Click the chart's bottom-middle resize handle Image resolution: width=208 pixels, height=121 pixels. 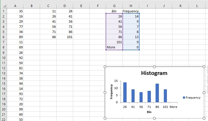tap(154, 118)
